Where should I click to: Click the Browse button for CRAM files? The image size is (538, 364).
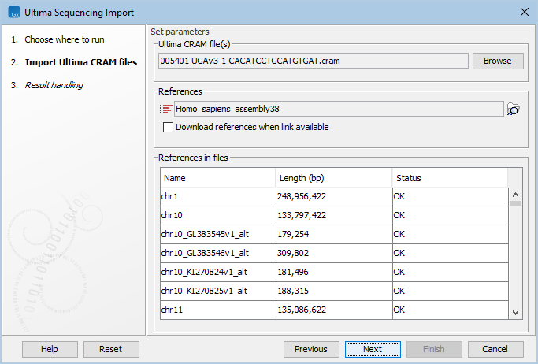497,61
